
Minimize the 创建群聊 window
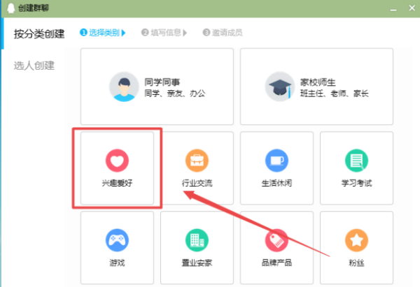(393, 8)
